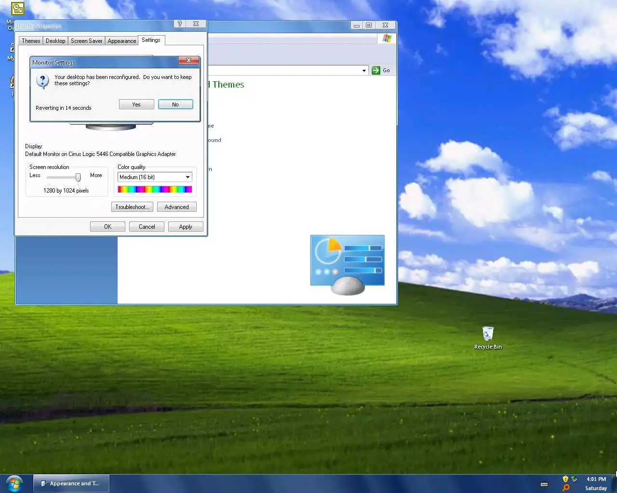
Task: Close the Appearance and Themes window
Action: (385, 25)
